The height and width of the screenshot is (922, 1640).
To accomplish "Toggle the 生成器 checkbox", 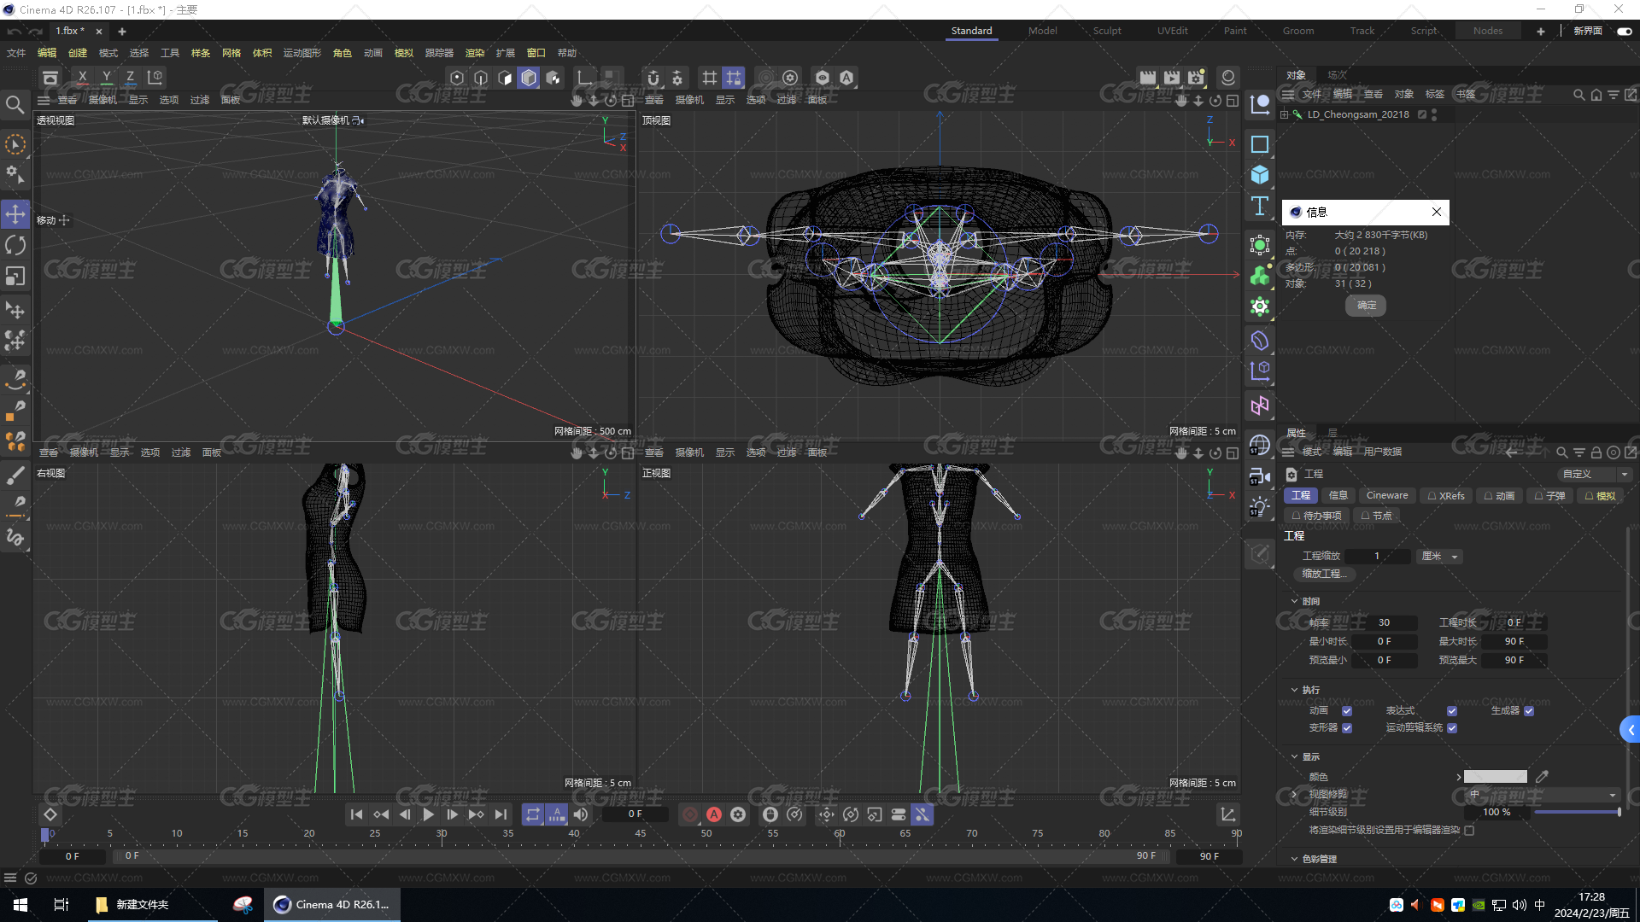I will click(x=1529, y=711).
